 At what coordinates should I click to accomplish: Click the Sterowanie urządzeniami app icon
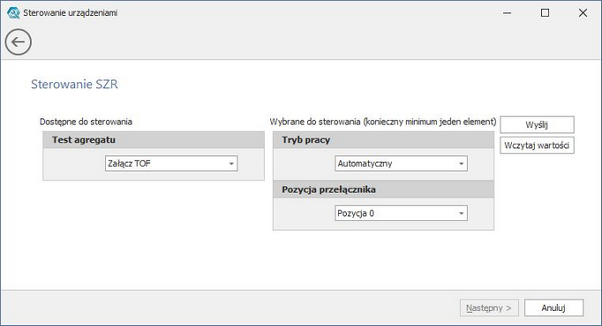[x=13, y=13]
